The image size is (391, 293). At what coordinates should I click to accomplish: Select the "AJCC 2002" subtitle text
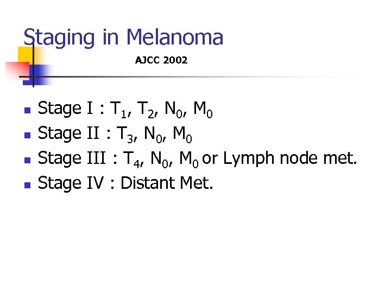click(x=161, y=60)
